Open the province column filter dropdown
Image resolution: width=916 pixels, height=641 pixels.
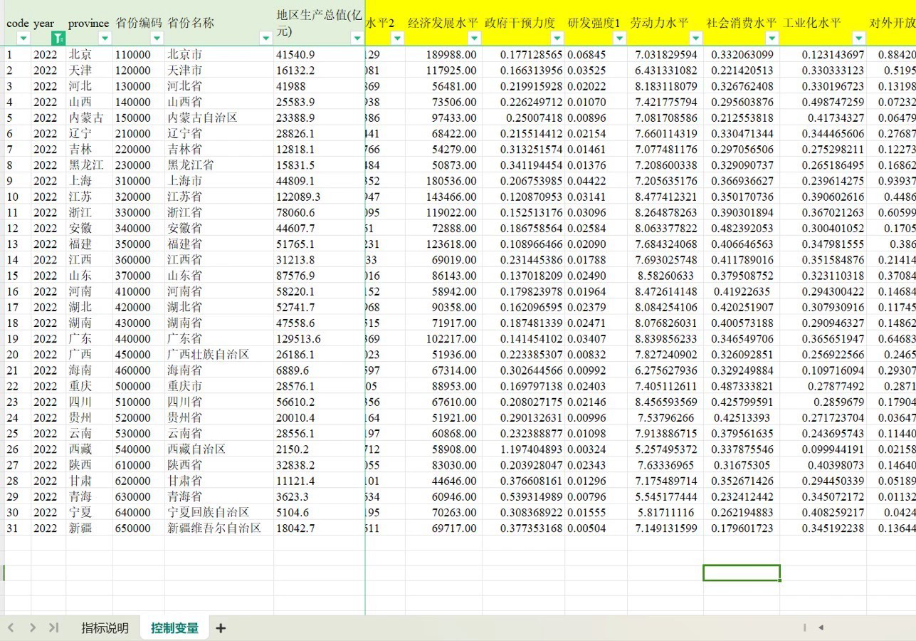point(105,38)
